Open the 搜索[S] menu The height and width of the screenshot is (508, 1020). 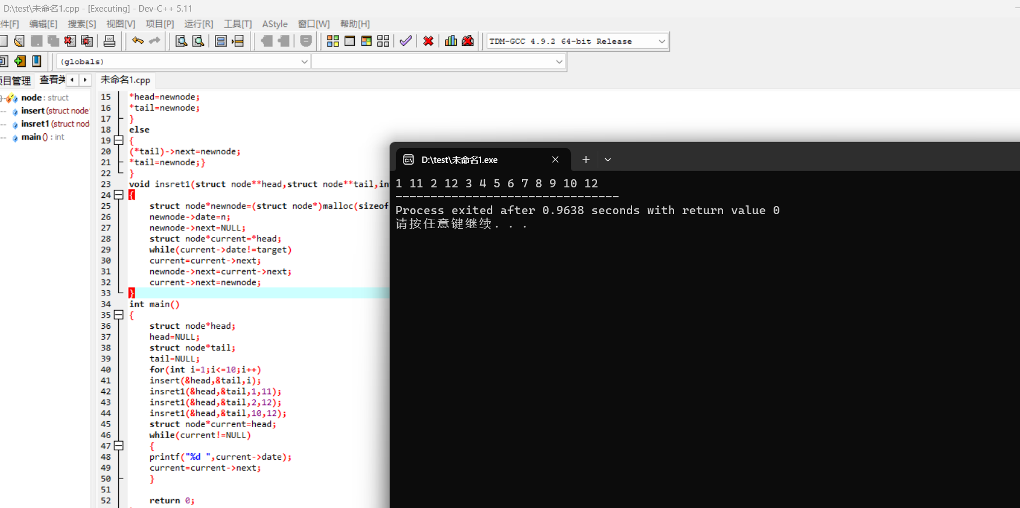[82, 24]
